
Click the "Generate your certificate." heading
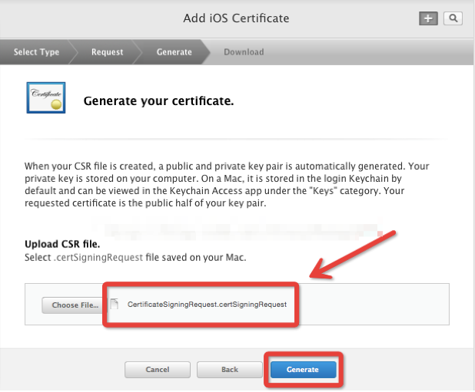click(x=159, y=101)
